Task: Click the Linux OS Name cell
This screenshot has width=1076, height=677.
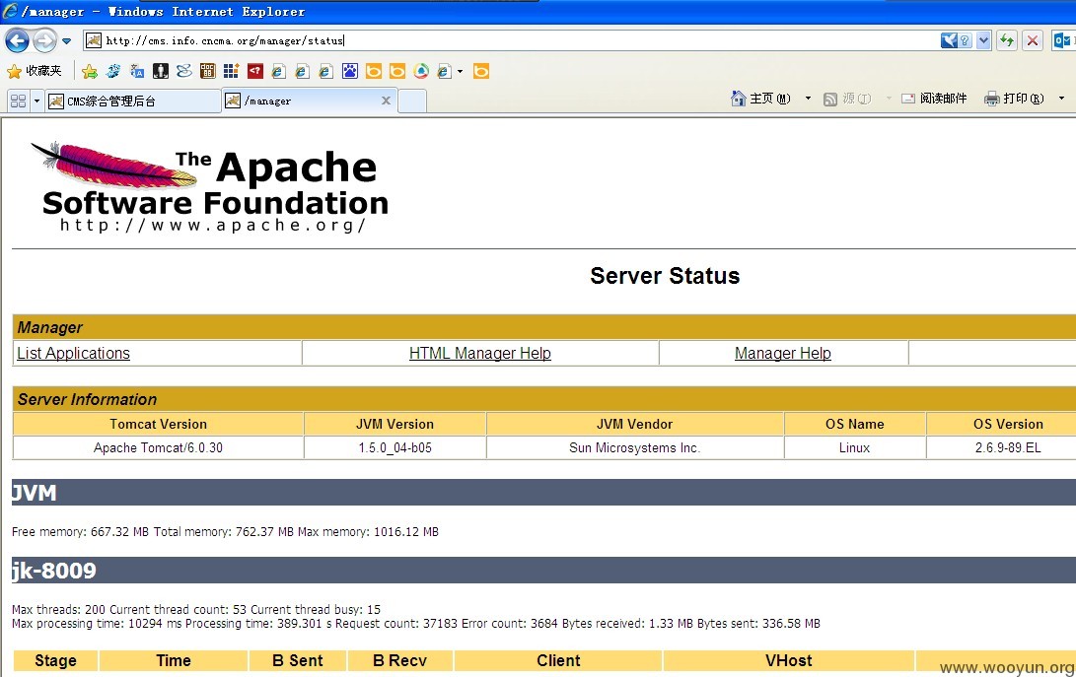Action: pyautogui.click(x=854, y=448)
